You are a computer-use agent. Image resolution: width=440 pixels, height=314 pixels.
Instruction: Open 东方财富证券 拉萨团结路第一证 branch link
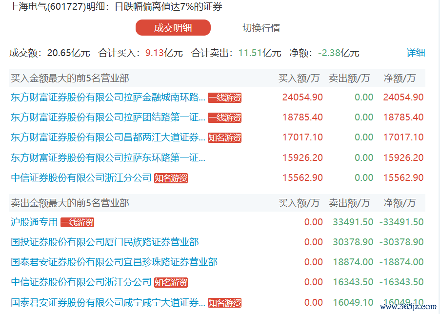point(108,117)
